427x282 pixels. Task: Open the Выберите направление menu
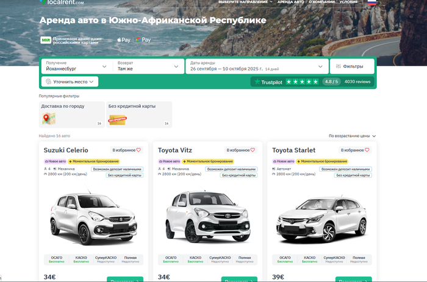(245, 2)
